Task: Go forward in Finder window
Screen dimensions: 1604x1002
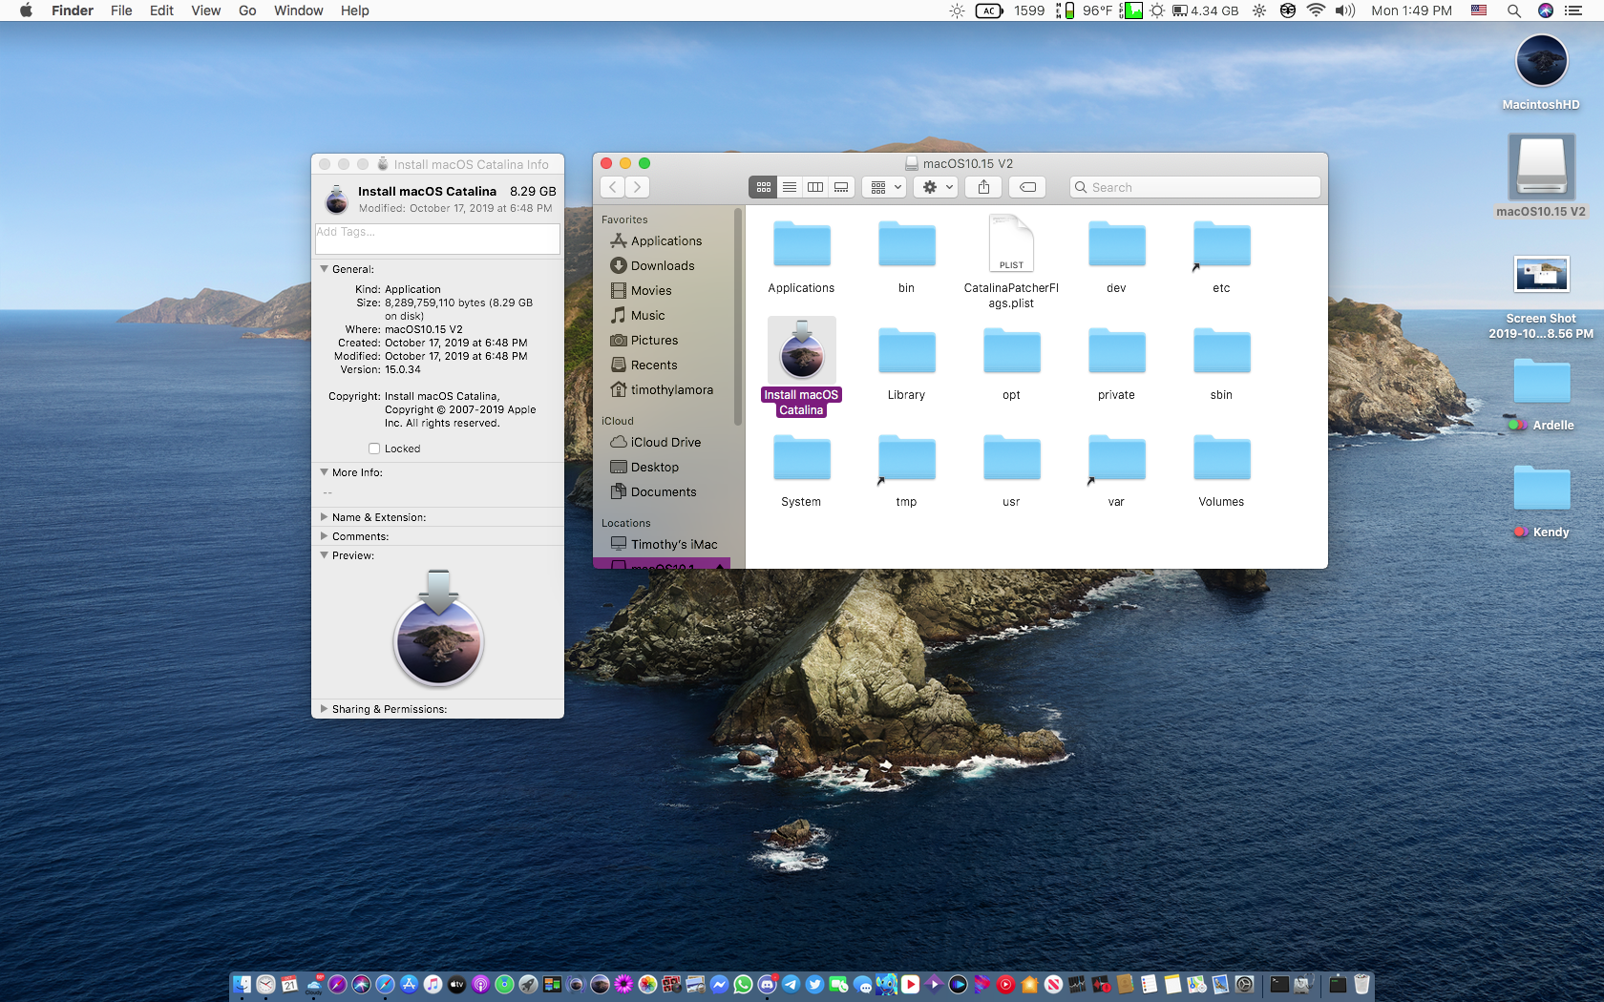Action: click(x=638, y=187)
